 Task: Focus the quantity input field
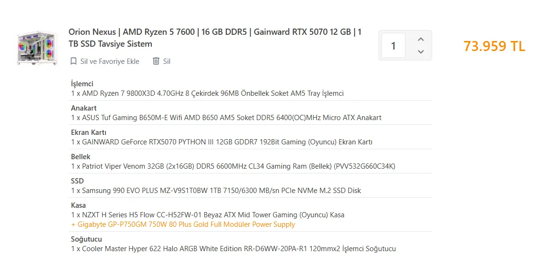pyautogui.click(x=393, y=46)
